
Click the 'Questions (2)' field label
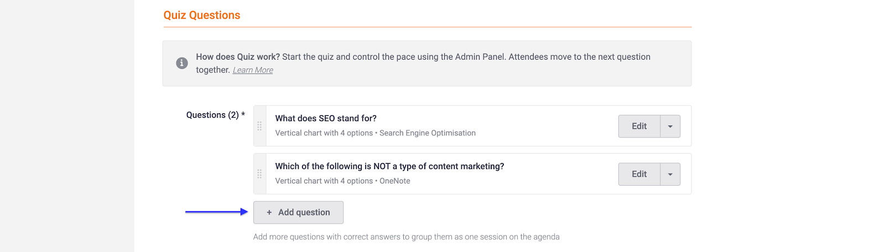(212, 115)
